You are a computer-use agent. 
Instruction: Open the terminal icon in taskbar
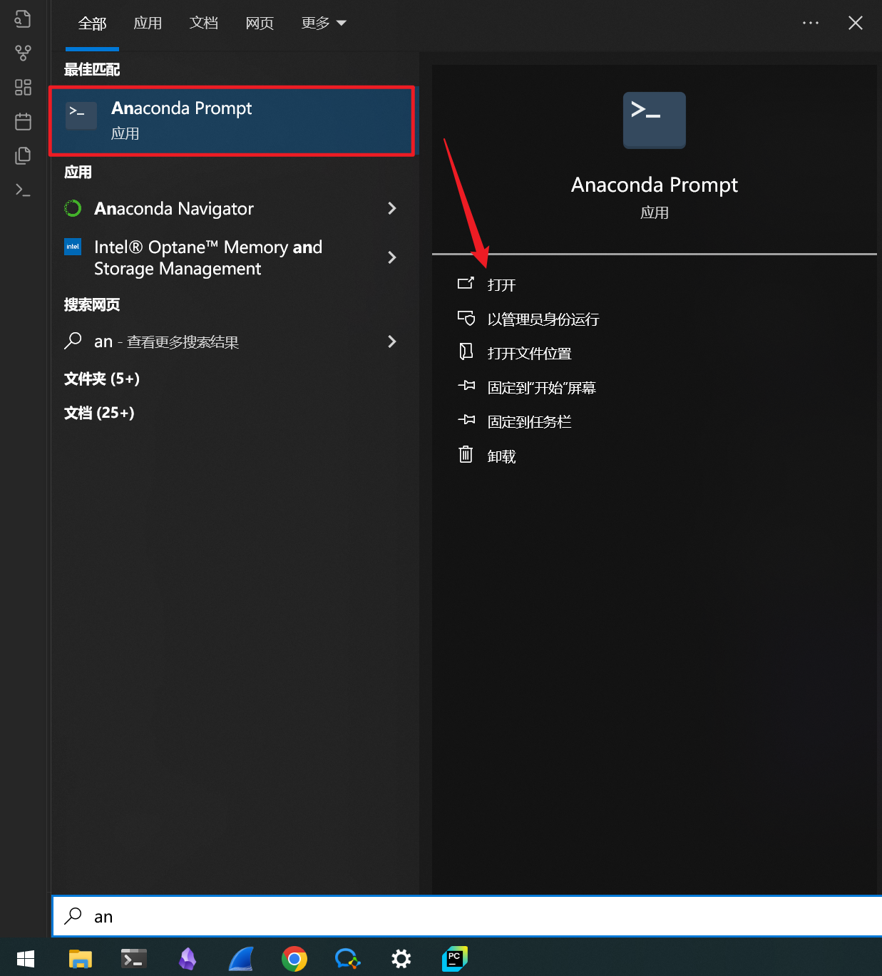tap(134, 959)
